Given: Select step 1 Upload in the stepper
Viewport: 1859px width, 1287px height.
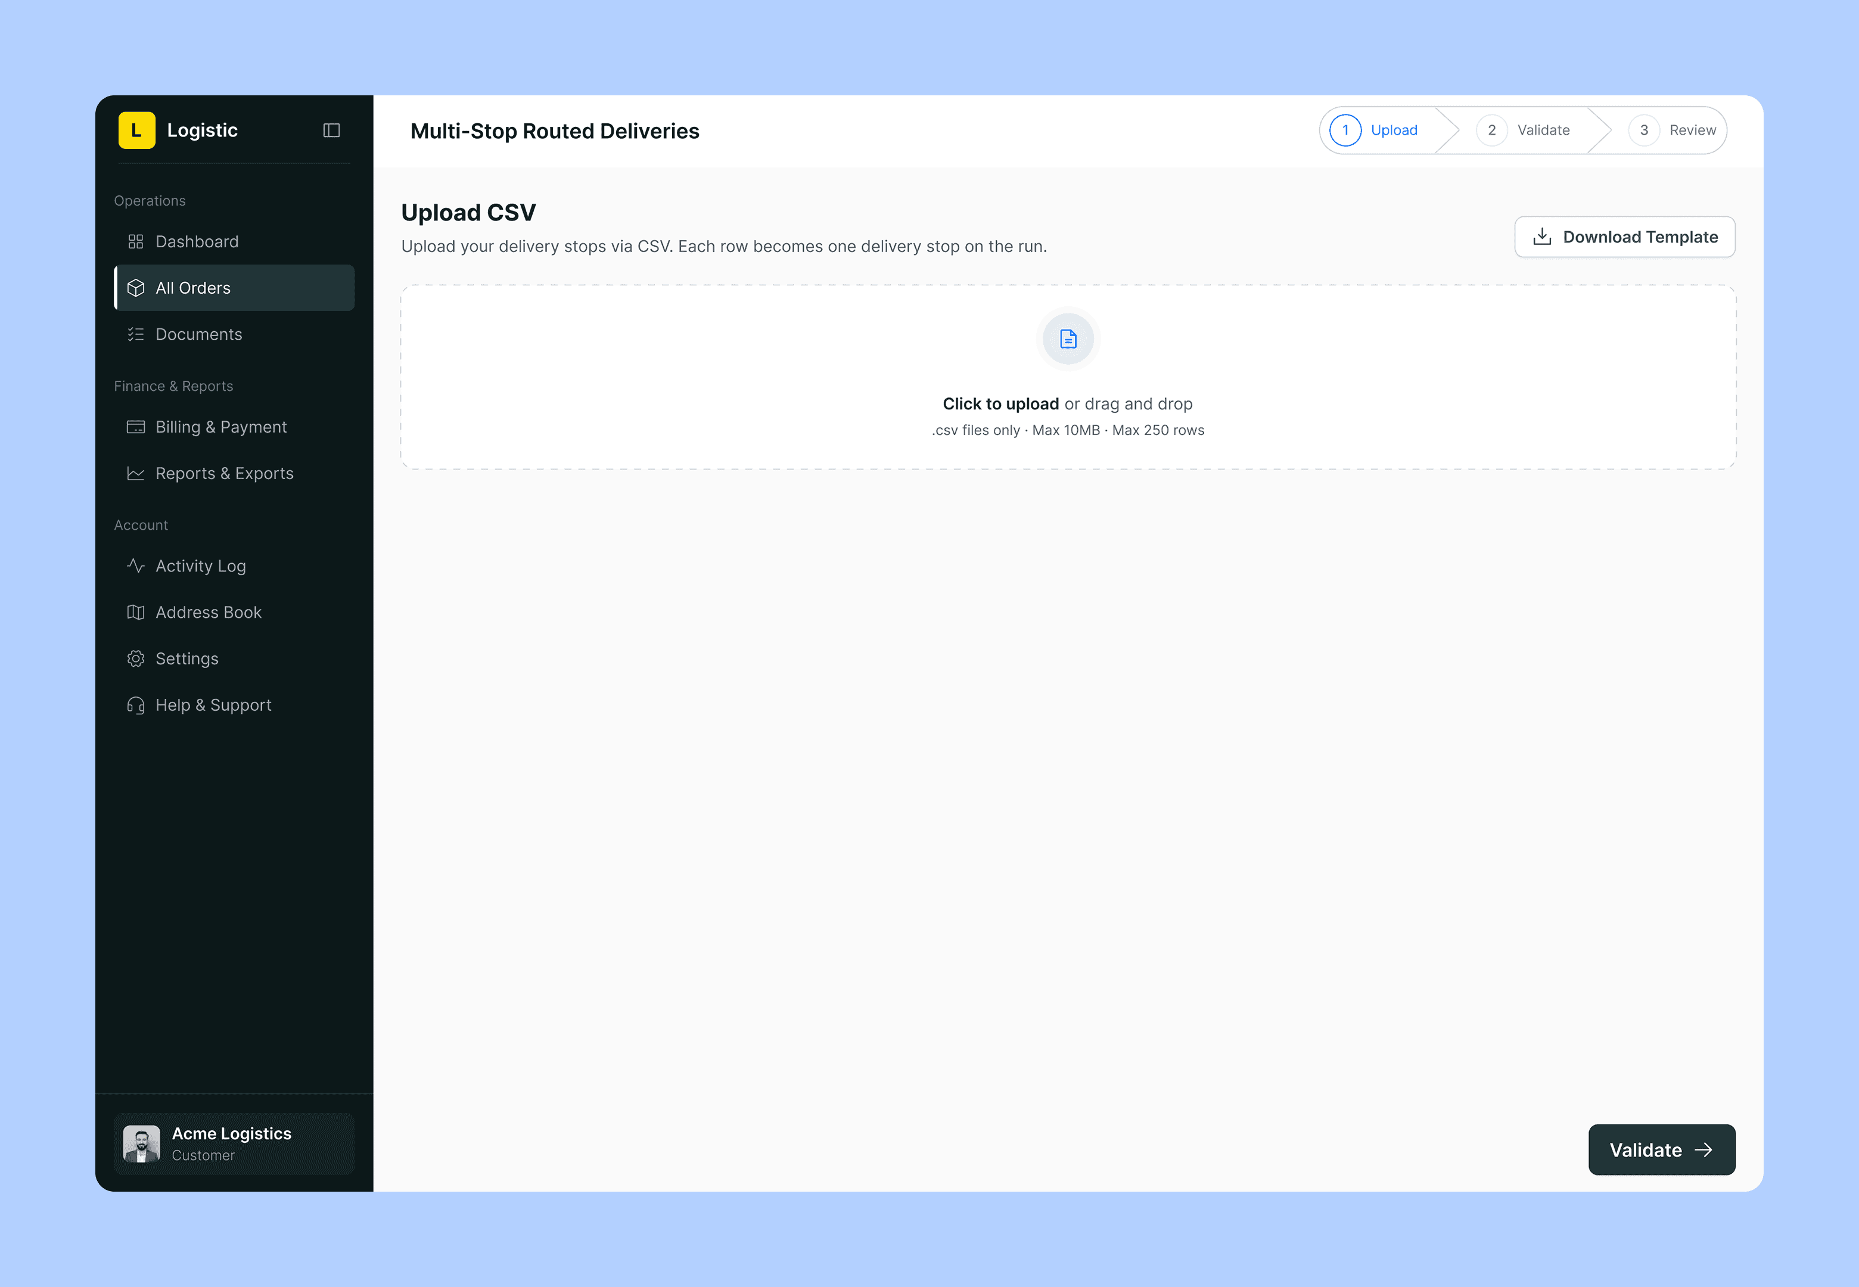Looking at the screenshot, I should [x=1375, y=130].
